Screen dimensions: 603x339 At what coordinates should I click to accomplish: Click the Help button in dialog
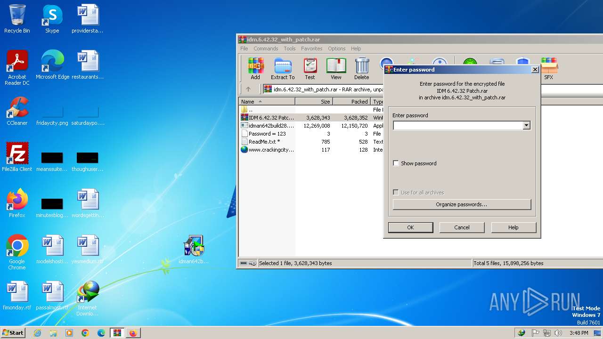[x=513, y=227]
